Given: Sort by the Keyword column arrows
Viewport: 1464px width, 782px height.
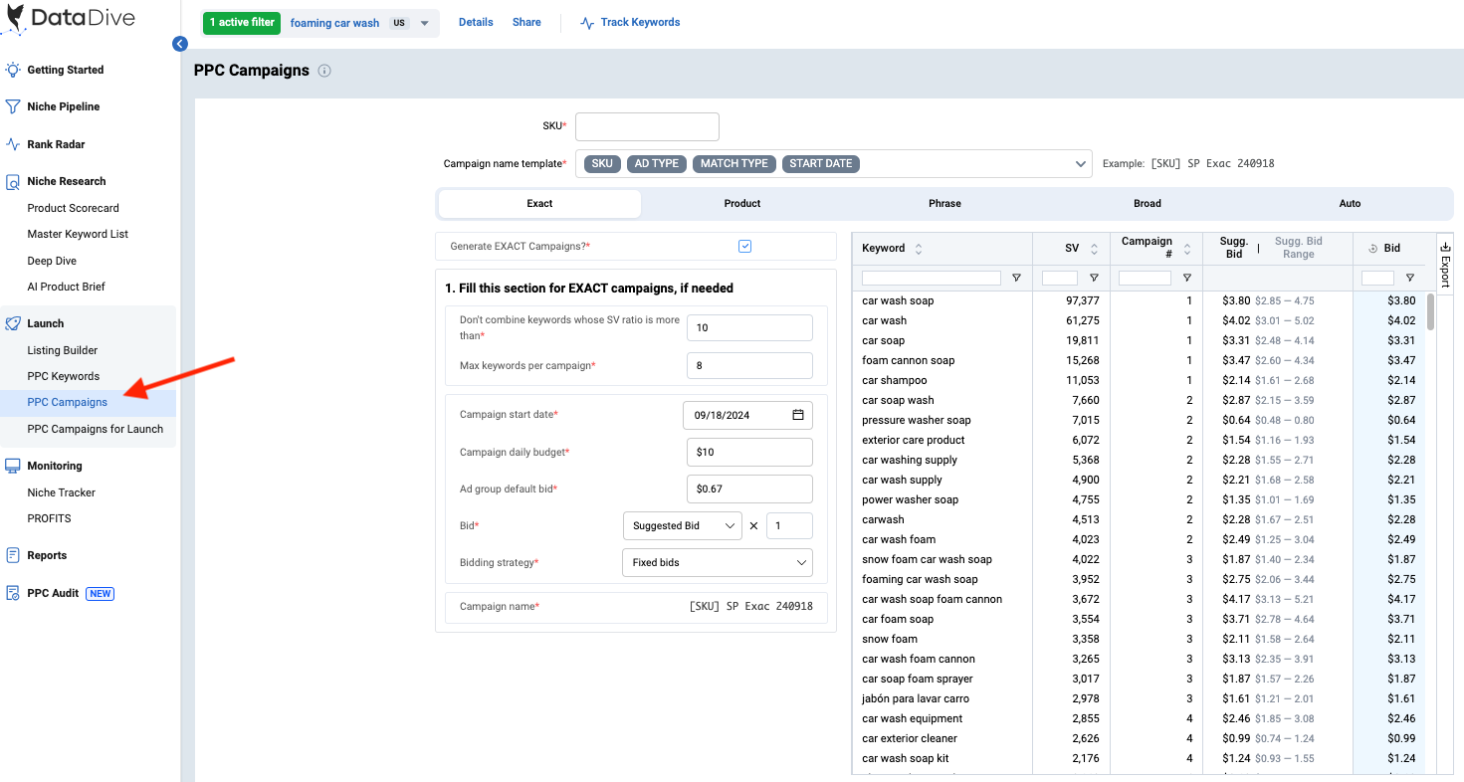Looking at the screenshot, I should (x=919, y=249).
